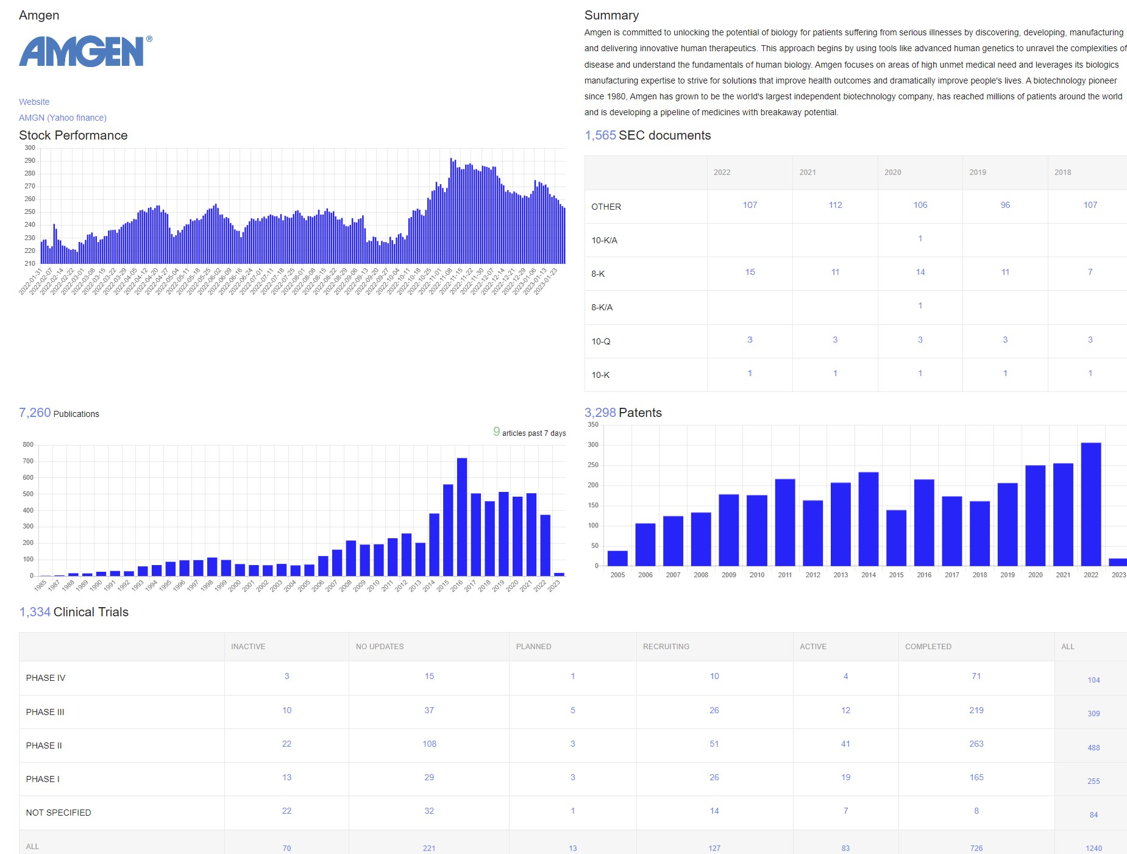Select the 2011 bar in Patents chart
The height and width of the screenshot is (854, 1127).
click(785, 522)
